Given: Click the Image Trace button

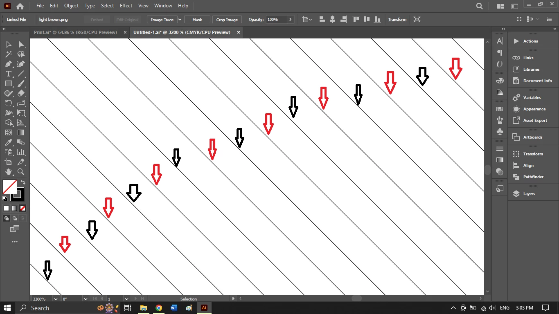Looking at the screenshot, I should 162,20.
